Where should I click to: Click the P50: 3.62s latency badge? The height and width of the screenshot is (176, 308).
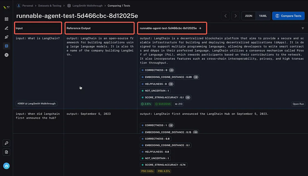(147, 171)
